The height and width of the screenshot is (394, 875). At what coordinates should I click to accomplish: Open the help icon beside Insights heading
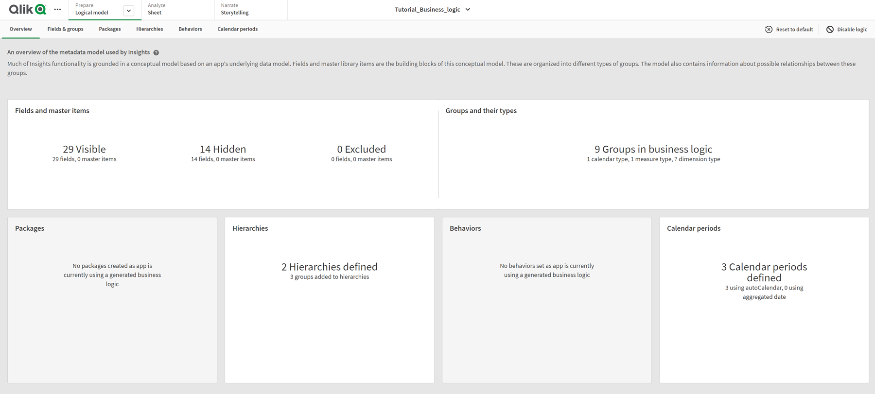(x=156, y=52)
